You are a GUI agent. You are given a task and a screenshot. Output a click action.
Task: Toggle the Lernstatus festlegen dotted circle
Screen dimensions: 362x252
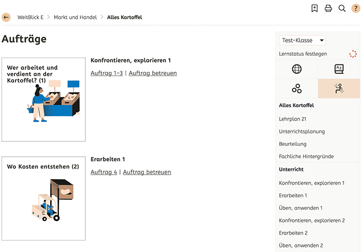coord(353,54)
